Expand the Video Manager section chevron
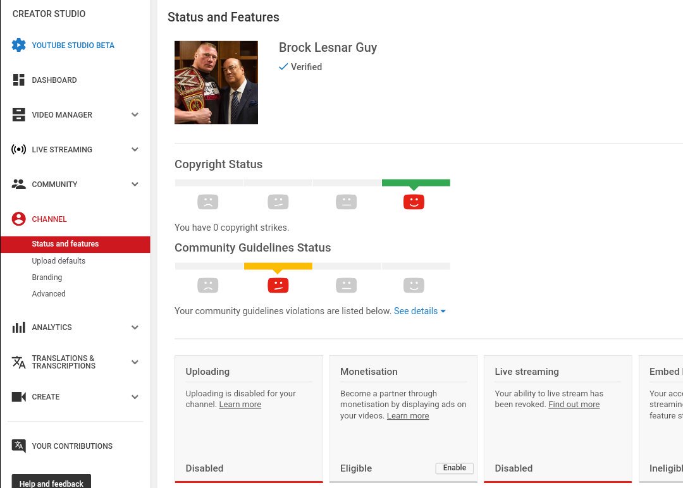Image resolution: width=683 pixels, height=488 pixels. pos(135,114)
